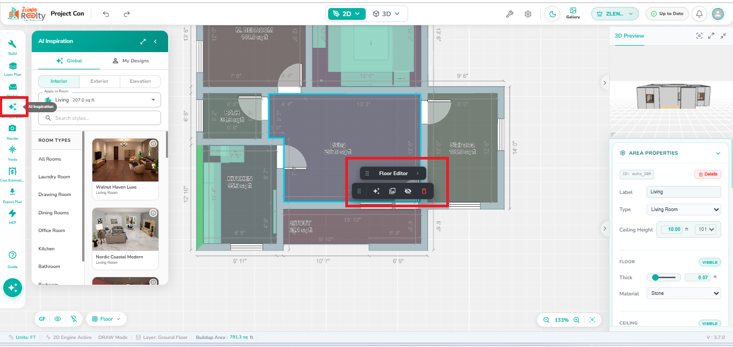Adjust the floor Thick slider
This screenshot has height=347, width=733.
tap(663, 278)
